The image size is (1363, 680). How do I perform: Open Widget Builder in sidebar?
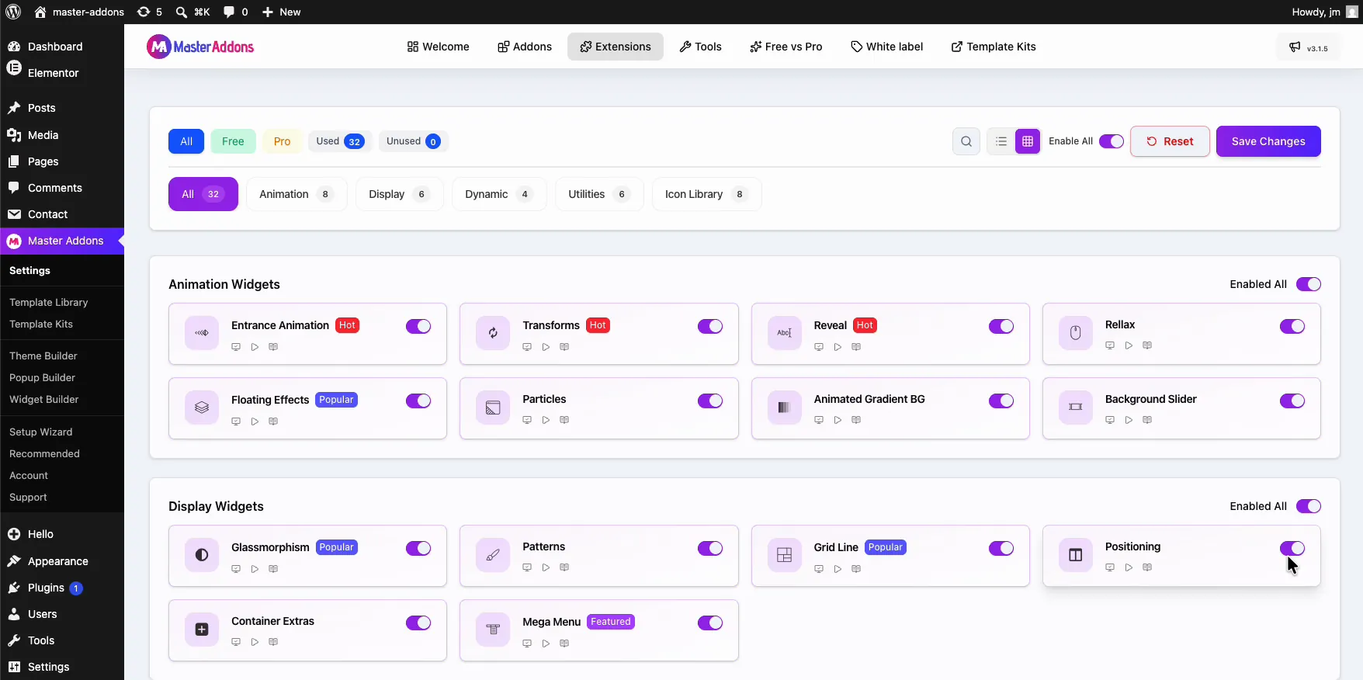tap(43, 399)
